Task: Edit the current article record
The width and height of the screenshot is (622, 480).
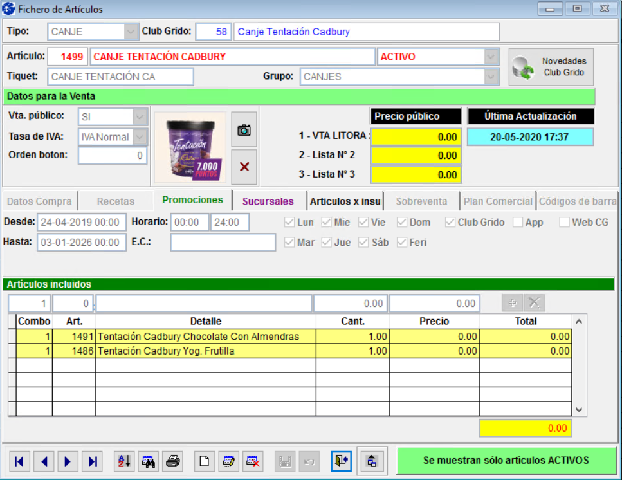Action: coord(229,461)
